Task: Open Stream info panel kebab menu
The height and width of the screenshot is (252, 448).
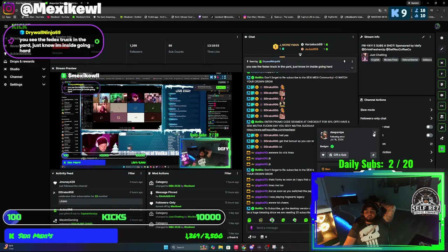Action: tap(430, 37)
